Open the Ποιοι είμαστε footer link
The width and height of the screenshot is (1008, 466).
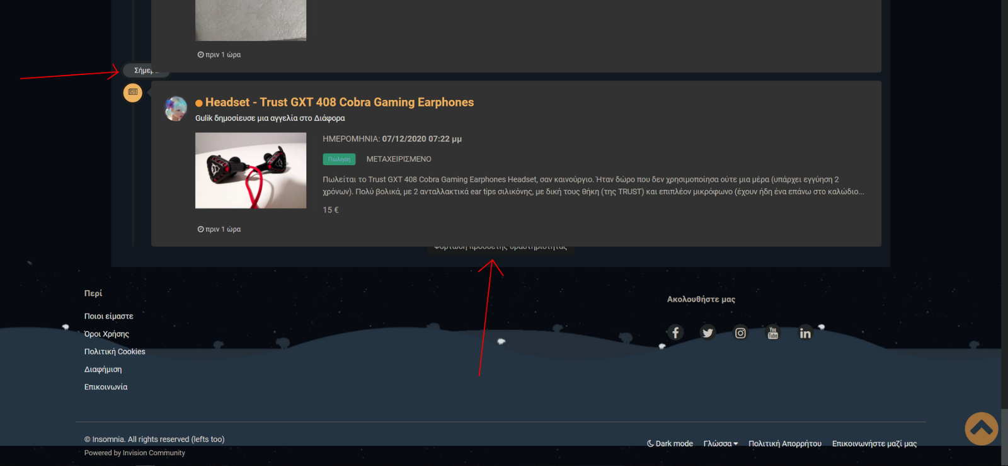[109, 316]
